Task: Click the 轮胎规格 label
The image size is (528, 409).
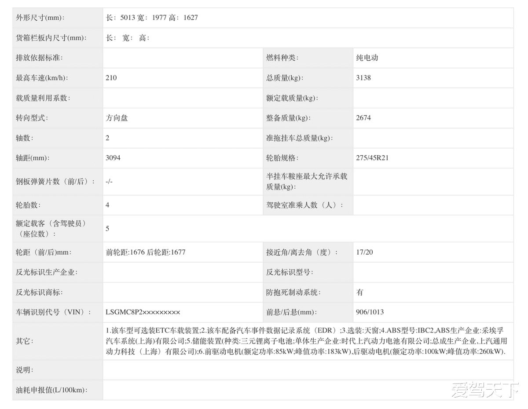Action: coord(282,158)
